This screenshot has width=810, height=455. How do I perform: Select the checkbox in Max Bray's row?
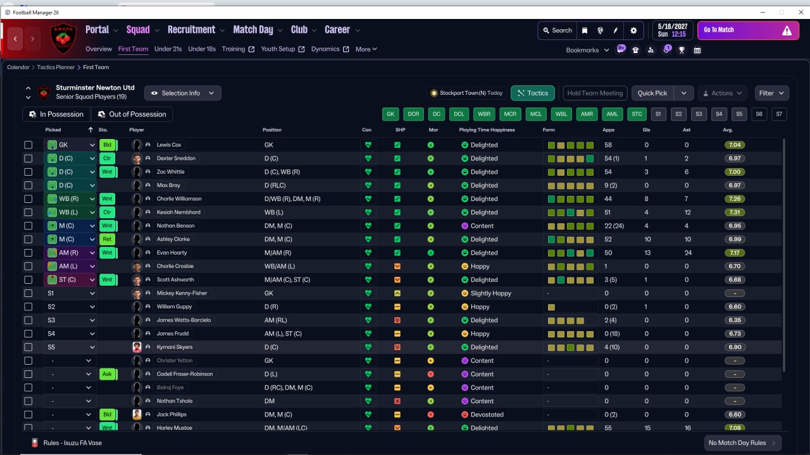[28, 185]
